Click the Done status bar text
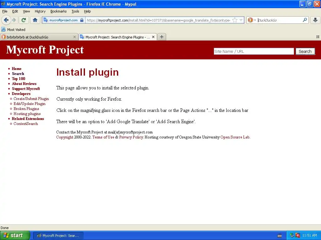Image resolution: width=321 pixels, height=240 pixels. [4, 228]
